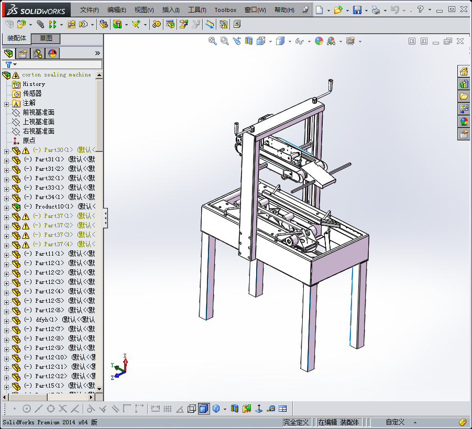This screenshot has height=429, width=472.
Task: Click the Apply Scene icon
Action: click(331, 41)
